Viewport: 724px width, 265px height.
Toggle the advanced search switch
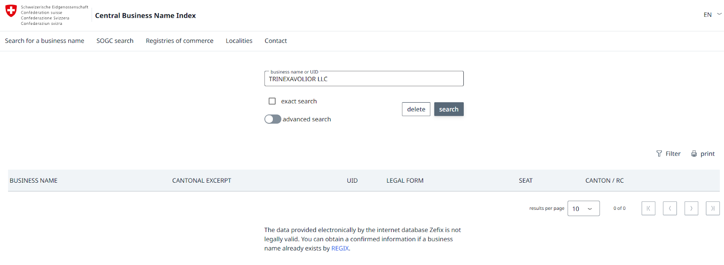pos(273,119)
